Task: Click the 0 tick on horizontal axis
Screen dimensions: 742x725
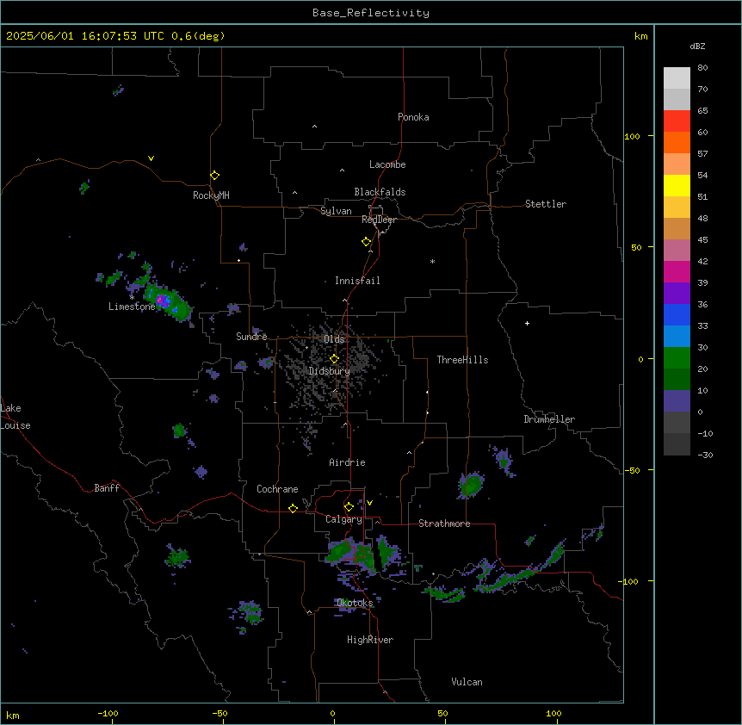Action: coord(332,713)
